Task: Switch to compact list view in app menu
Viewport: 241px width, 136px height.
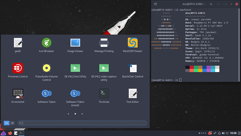Action: pyautogui.click(x=12, y=123)
